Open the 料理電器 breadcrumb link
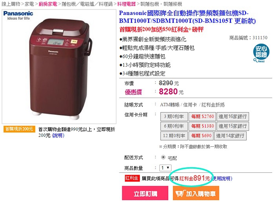Image resolution: width=275 pixels, height=203 pixels. coord(126,4)
